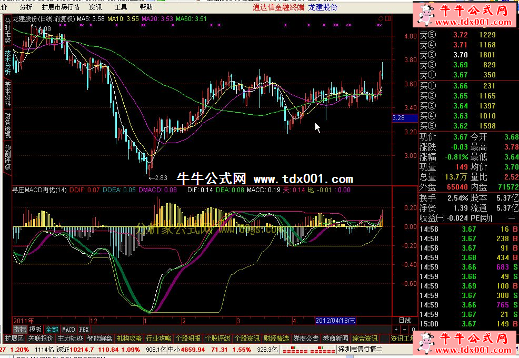Click the plus zoom button beside 日线

(396, 330)
